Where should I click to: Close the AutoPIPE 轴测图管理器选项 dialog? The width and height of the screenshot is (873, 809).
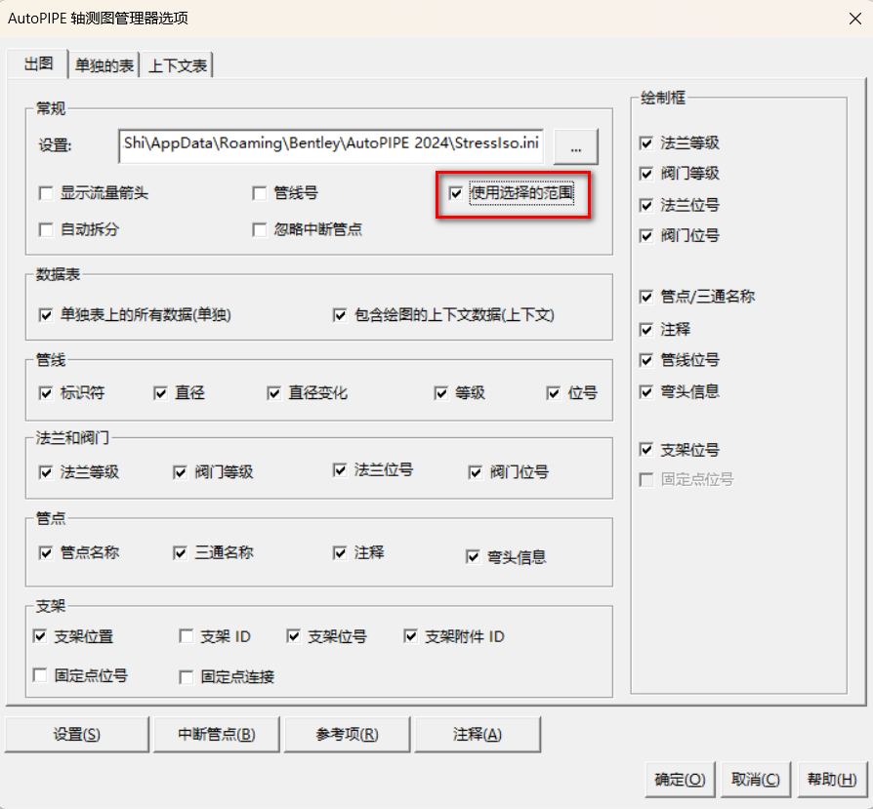click(x=855, y=19)
